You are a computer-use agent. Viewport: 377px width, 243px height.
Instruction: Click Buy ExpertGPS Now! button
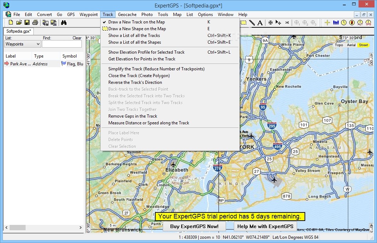(194, 226)
